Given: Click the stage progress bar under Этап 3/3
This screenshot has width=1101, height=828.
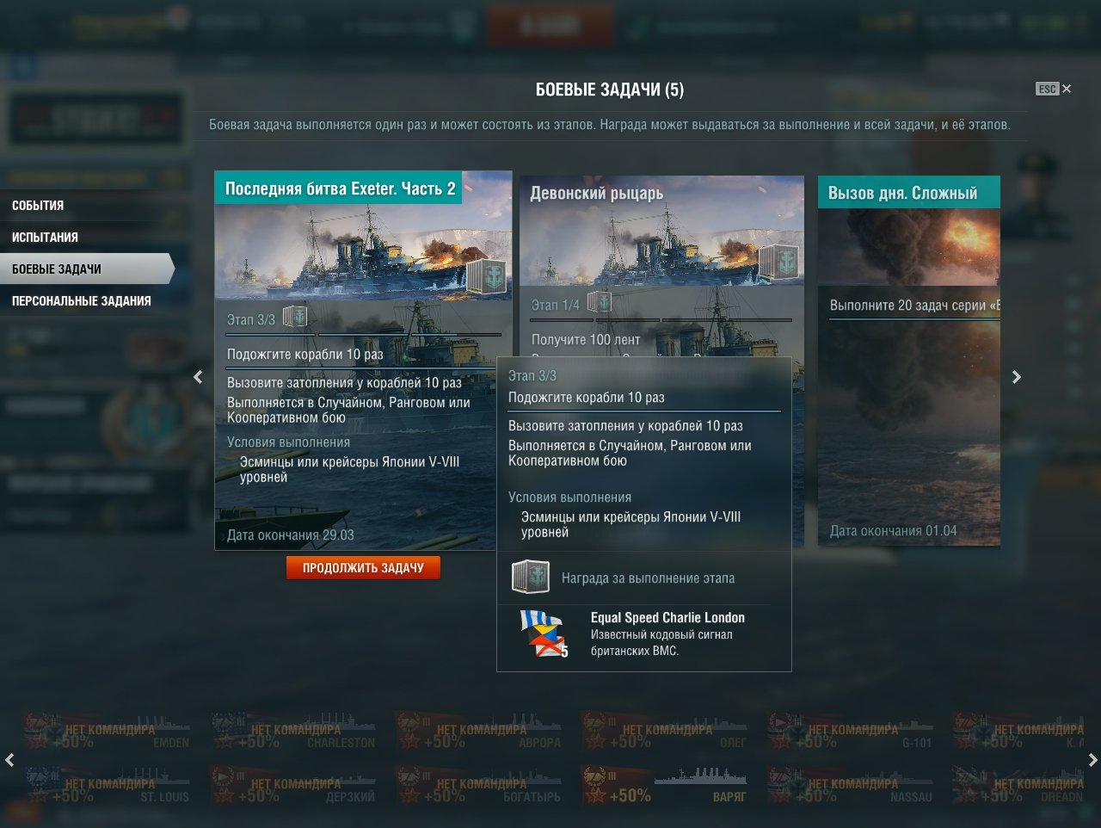Looking at the screenshot, I should [364, 334].
